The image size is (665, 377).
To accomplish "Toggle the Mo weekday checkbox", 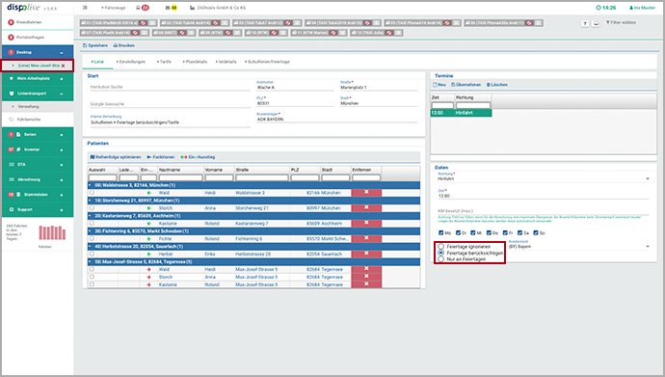I will (441, 232).
